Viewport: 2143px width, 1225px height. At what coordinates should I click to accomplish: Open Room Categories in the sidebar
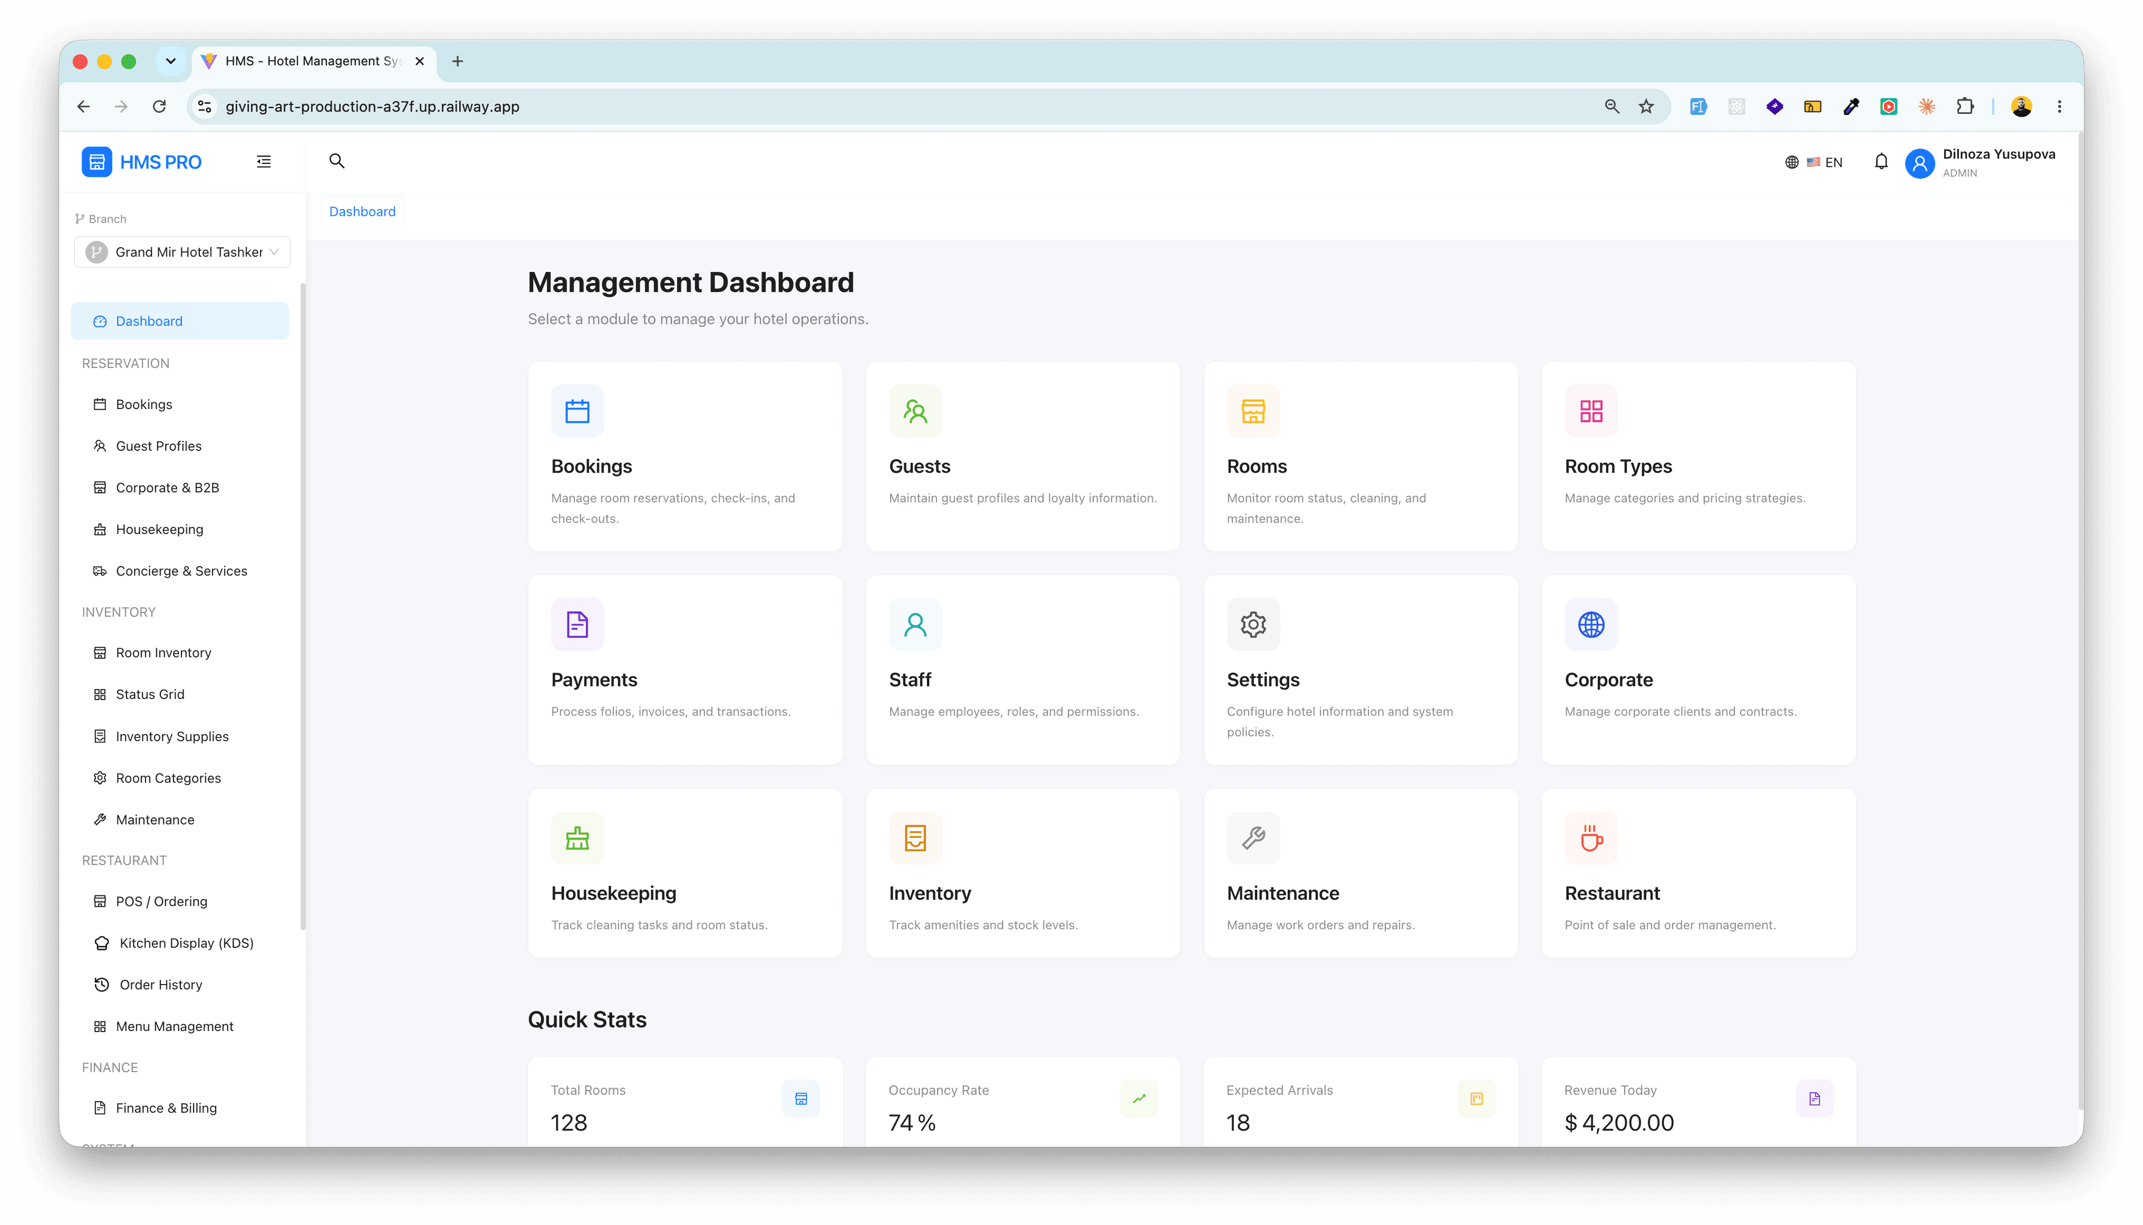click(180, 778)
